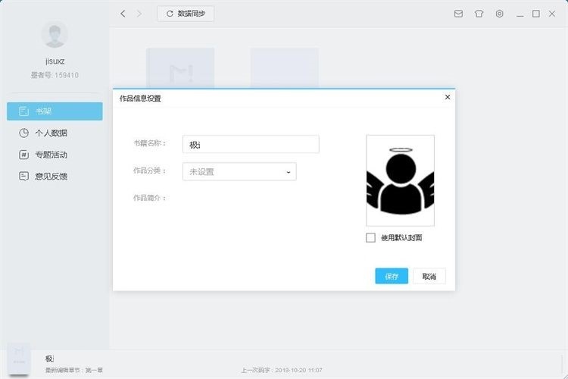Click the back navigation arrow

coord(123,14)
